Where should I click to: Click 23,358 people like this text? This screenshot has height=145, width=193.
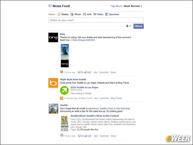[87, 130]
